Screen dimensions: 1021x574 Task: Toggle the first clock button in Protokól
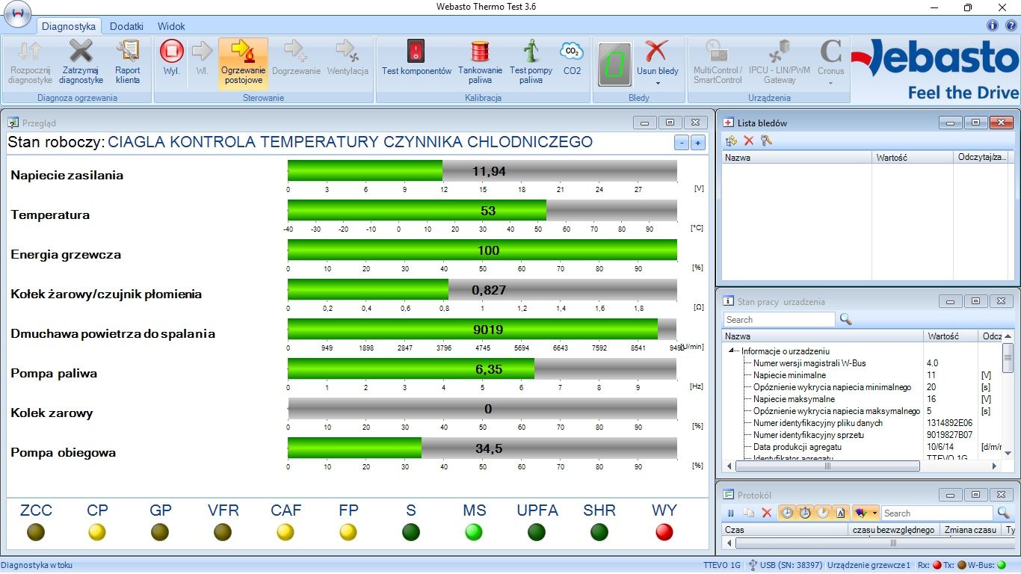[x=787, y=513]
